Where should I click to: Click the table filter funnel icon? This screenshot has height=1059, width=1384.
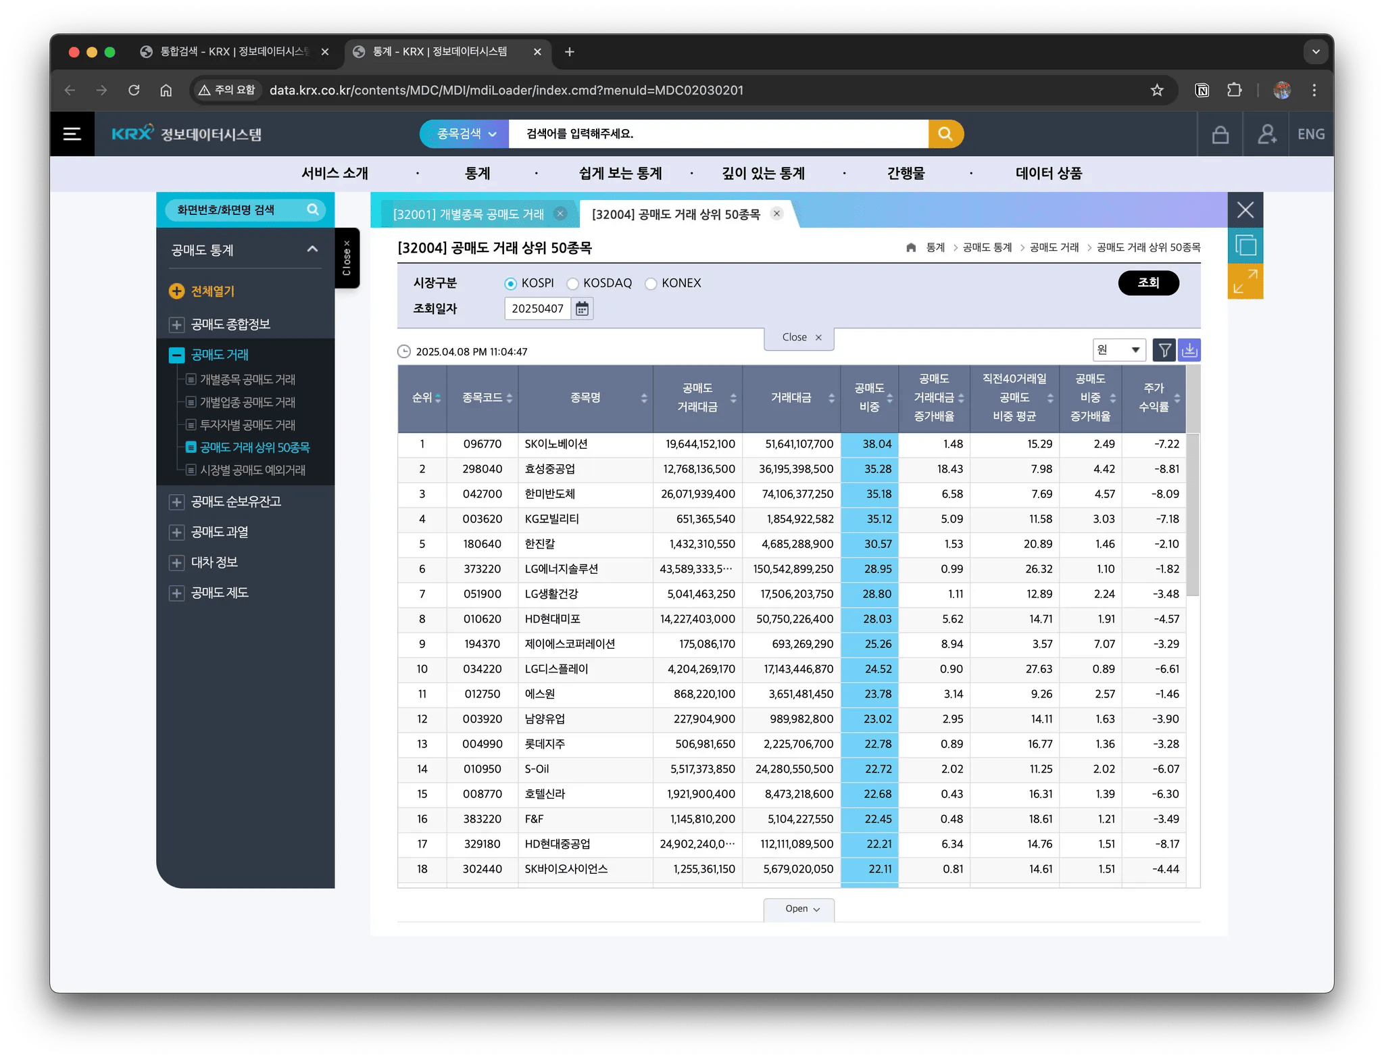pyautogui.click(x=1164, y=350)
